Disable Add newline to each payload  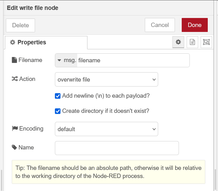coord(58,96)
